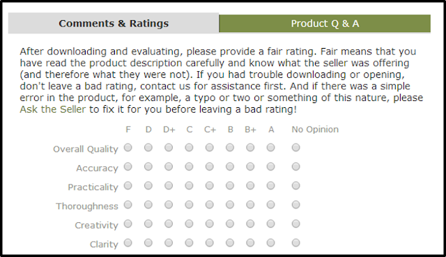
Task: Select F for Creativity
Action: 128,224
